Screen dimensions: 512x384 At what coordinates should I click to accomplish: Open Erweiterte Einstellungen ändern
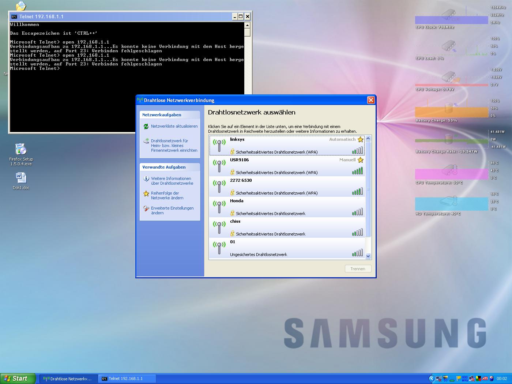pyautogui.click(x=172, y=211)
